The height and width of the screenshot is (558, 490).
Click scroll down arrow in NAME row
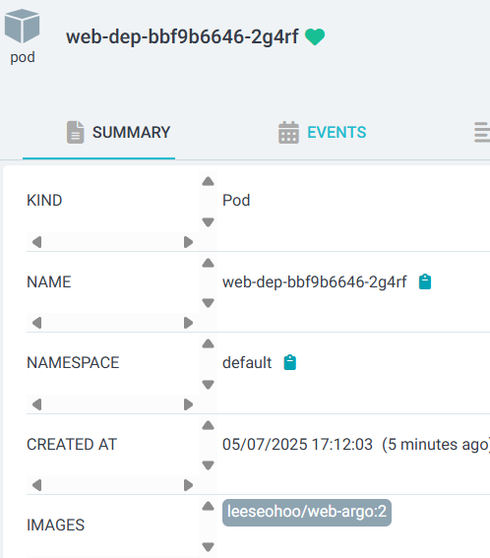[x=208, y=303]
